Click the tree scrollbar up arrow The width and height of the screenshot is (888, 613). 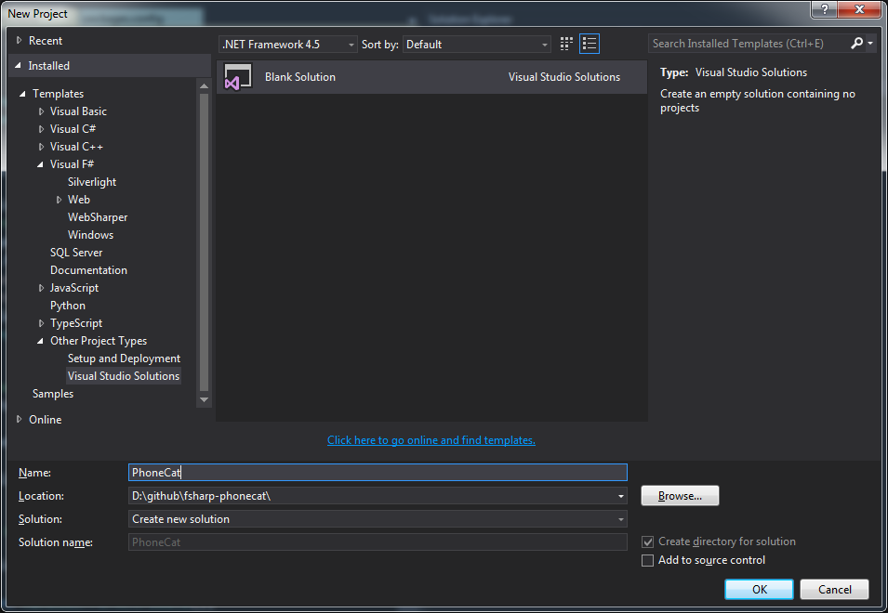[204, 86]
